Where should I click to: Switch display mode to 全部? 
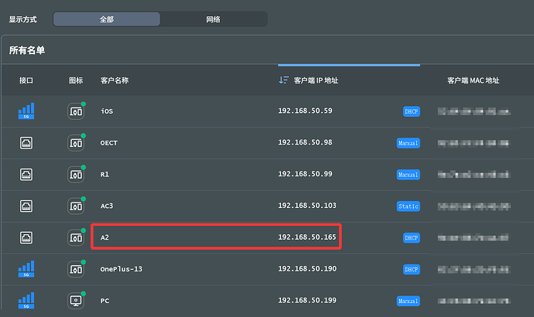pos(107,19)
